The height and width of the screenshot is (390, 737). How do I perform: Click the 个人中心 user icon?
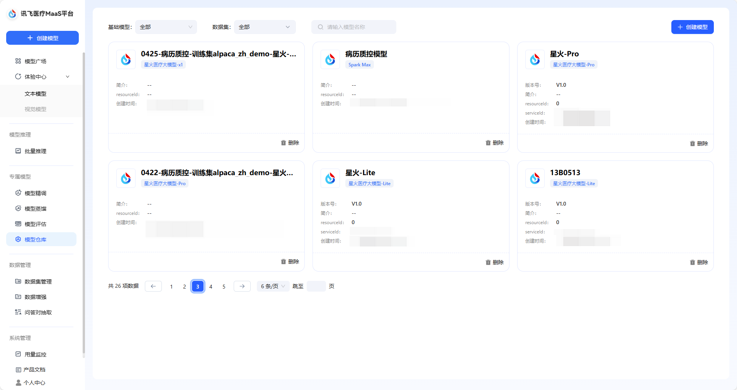(19, 383)
